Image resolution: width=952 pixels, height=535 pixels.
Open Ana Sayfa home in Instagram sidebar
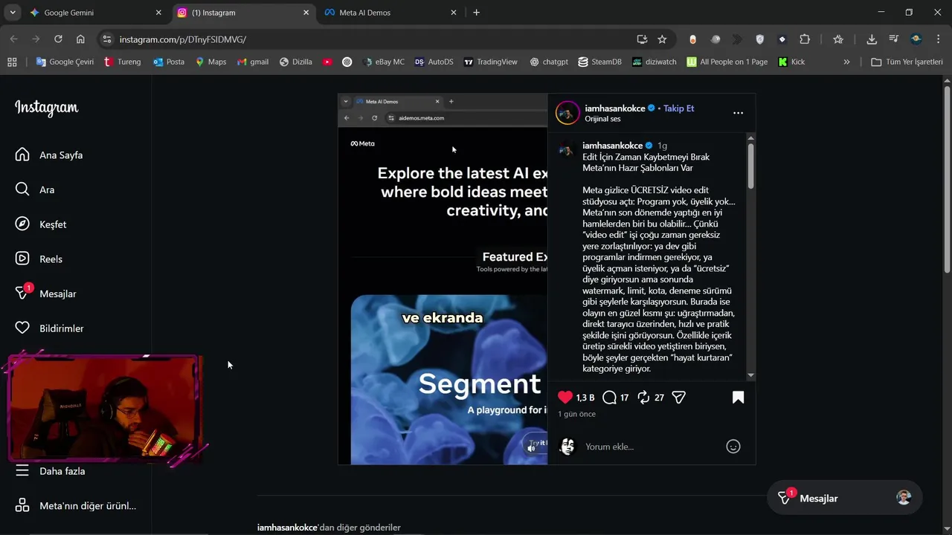click(49, 155)
